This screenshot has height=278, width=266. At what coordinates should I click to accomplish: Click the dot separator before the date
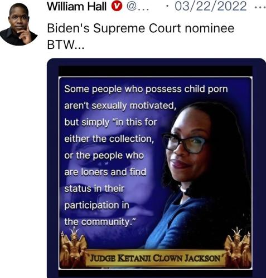pyautogui.click(x=167, y=7)
